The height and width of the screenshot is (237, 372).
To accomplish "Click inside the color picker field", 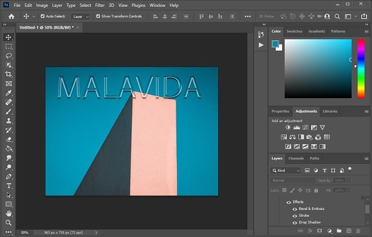I will click(318, 69).
